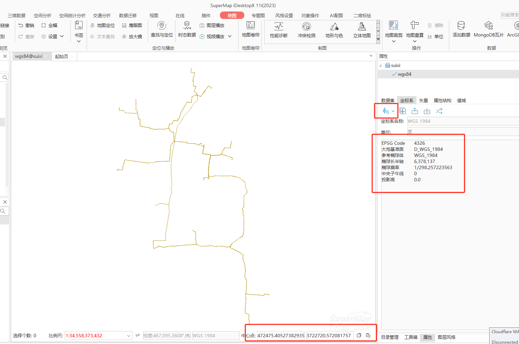Image resolution: width=519 pixels, height=344 pixels.
Task: Click the Map Measure (地图量算) icon
Action: [x=415, y=25]
